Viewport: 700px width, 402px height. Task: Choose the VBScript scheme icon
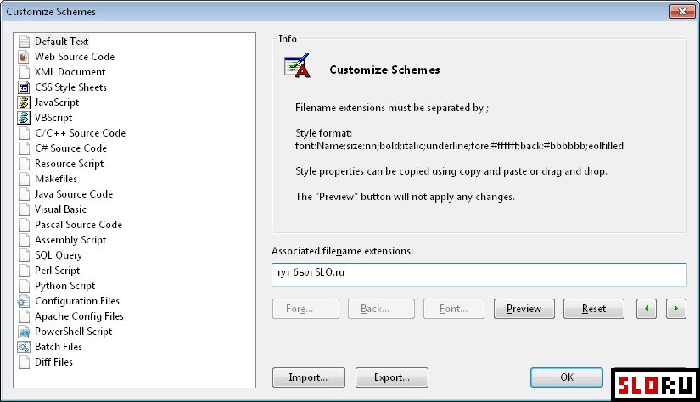coord(24,118)
